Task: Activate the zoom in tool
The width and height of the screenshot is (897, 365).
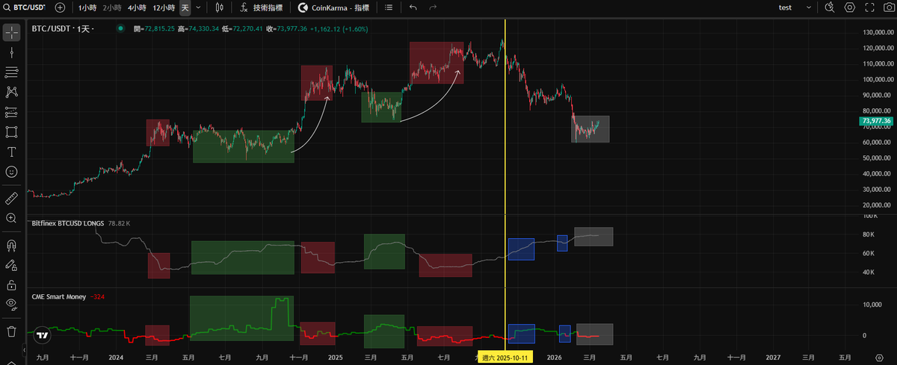Action: click(12, 218)
